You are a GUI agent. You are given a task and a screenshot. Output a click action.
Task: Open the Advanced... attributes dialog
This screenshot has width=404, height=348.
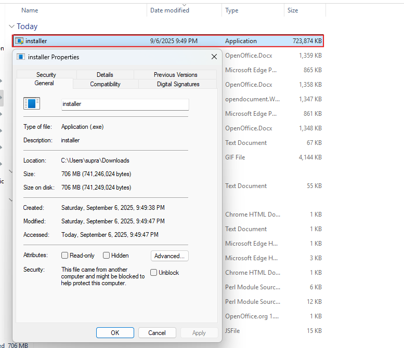coord(170,256)
